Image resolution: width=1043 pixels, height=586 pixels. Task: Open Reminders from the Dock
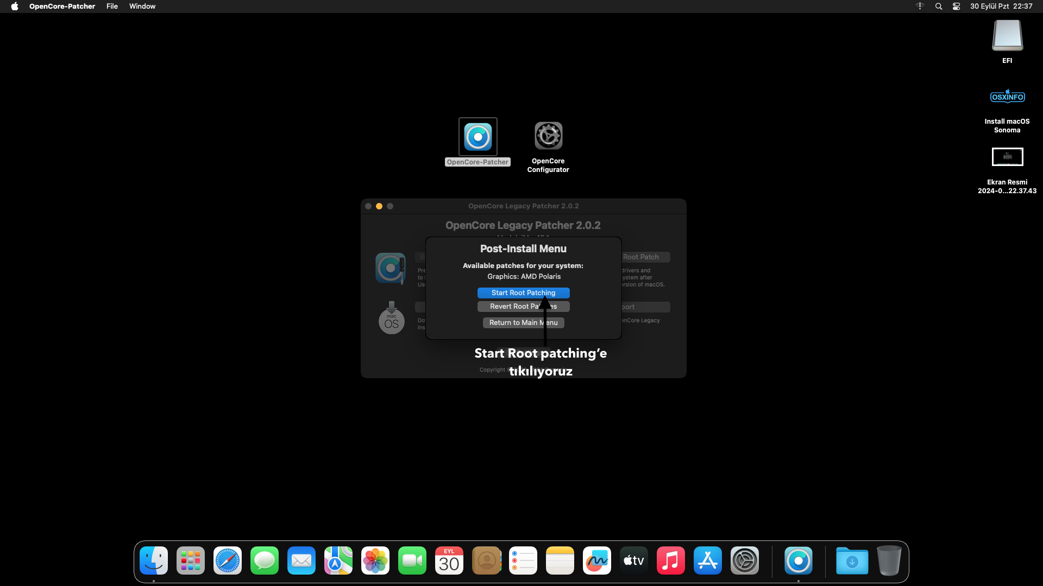[523, 560]
